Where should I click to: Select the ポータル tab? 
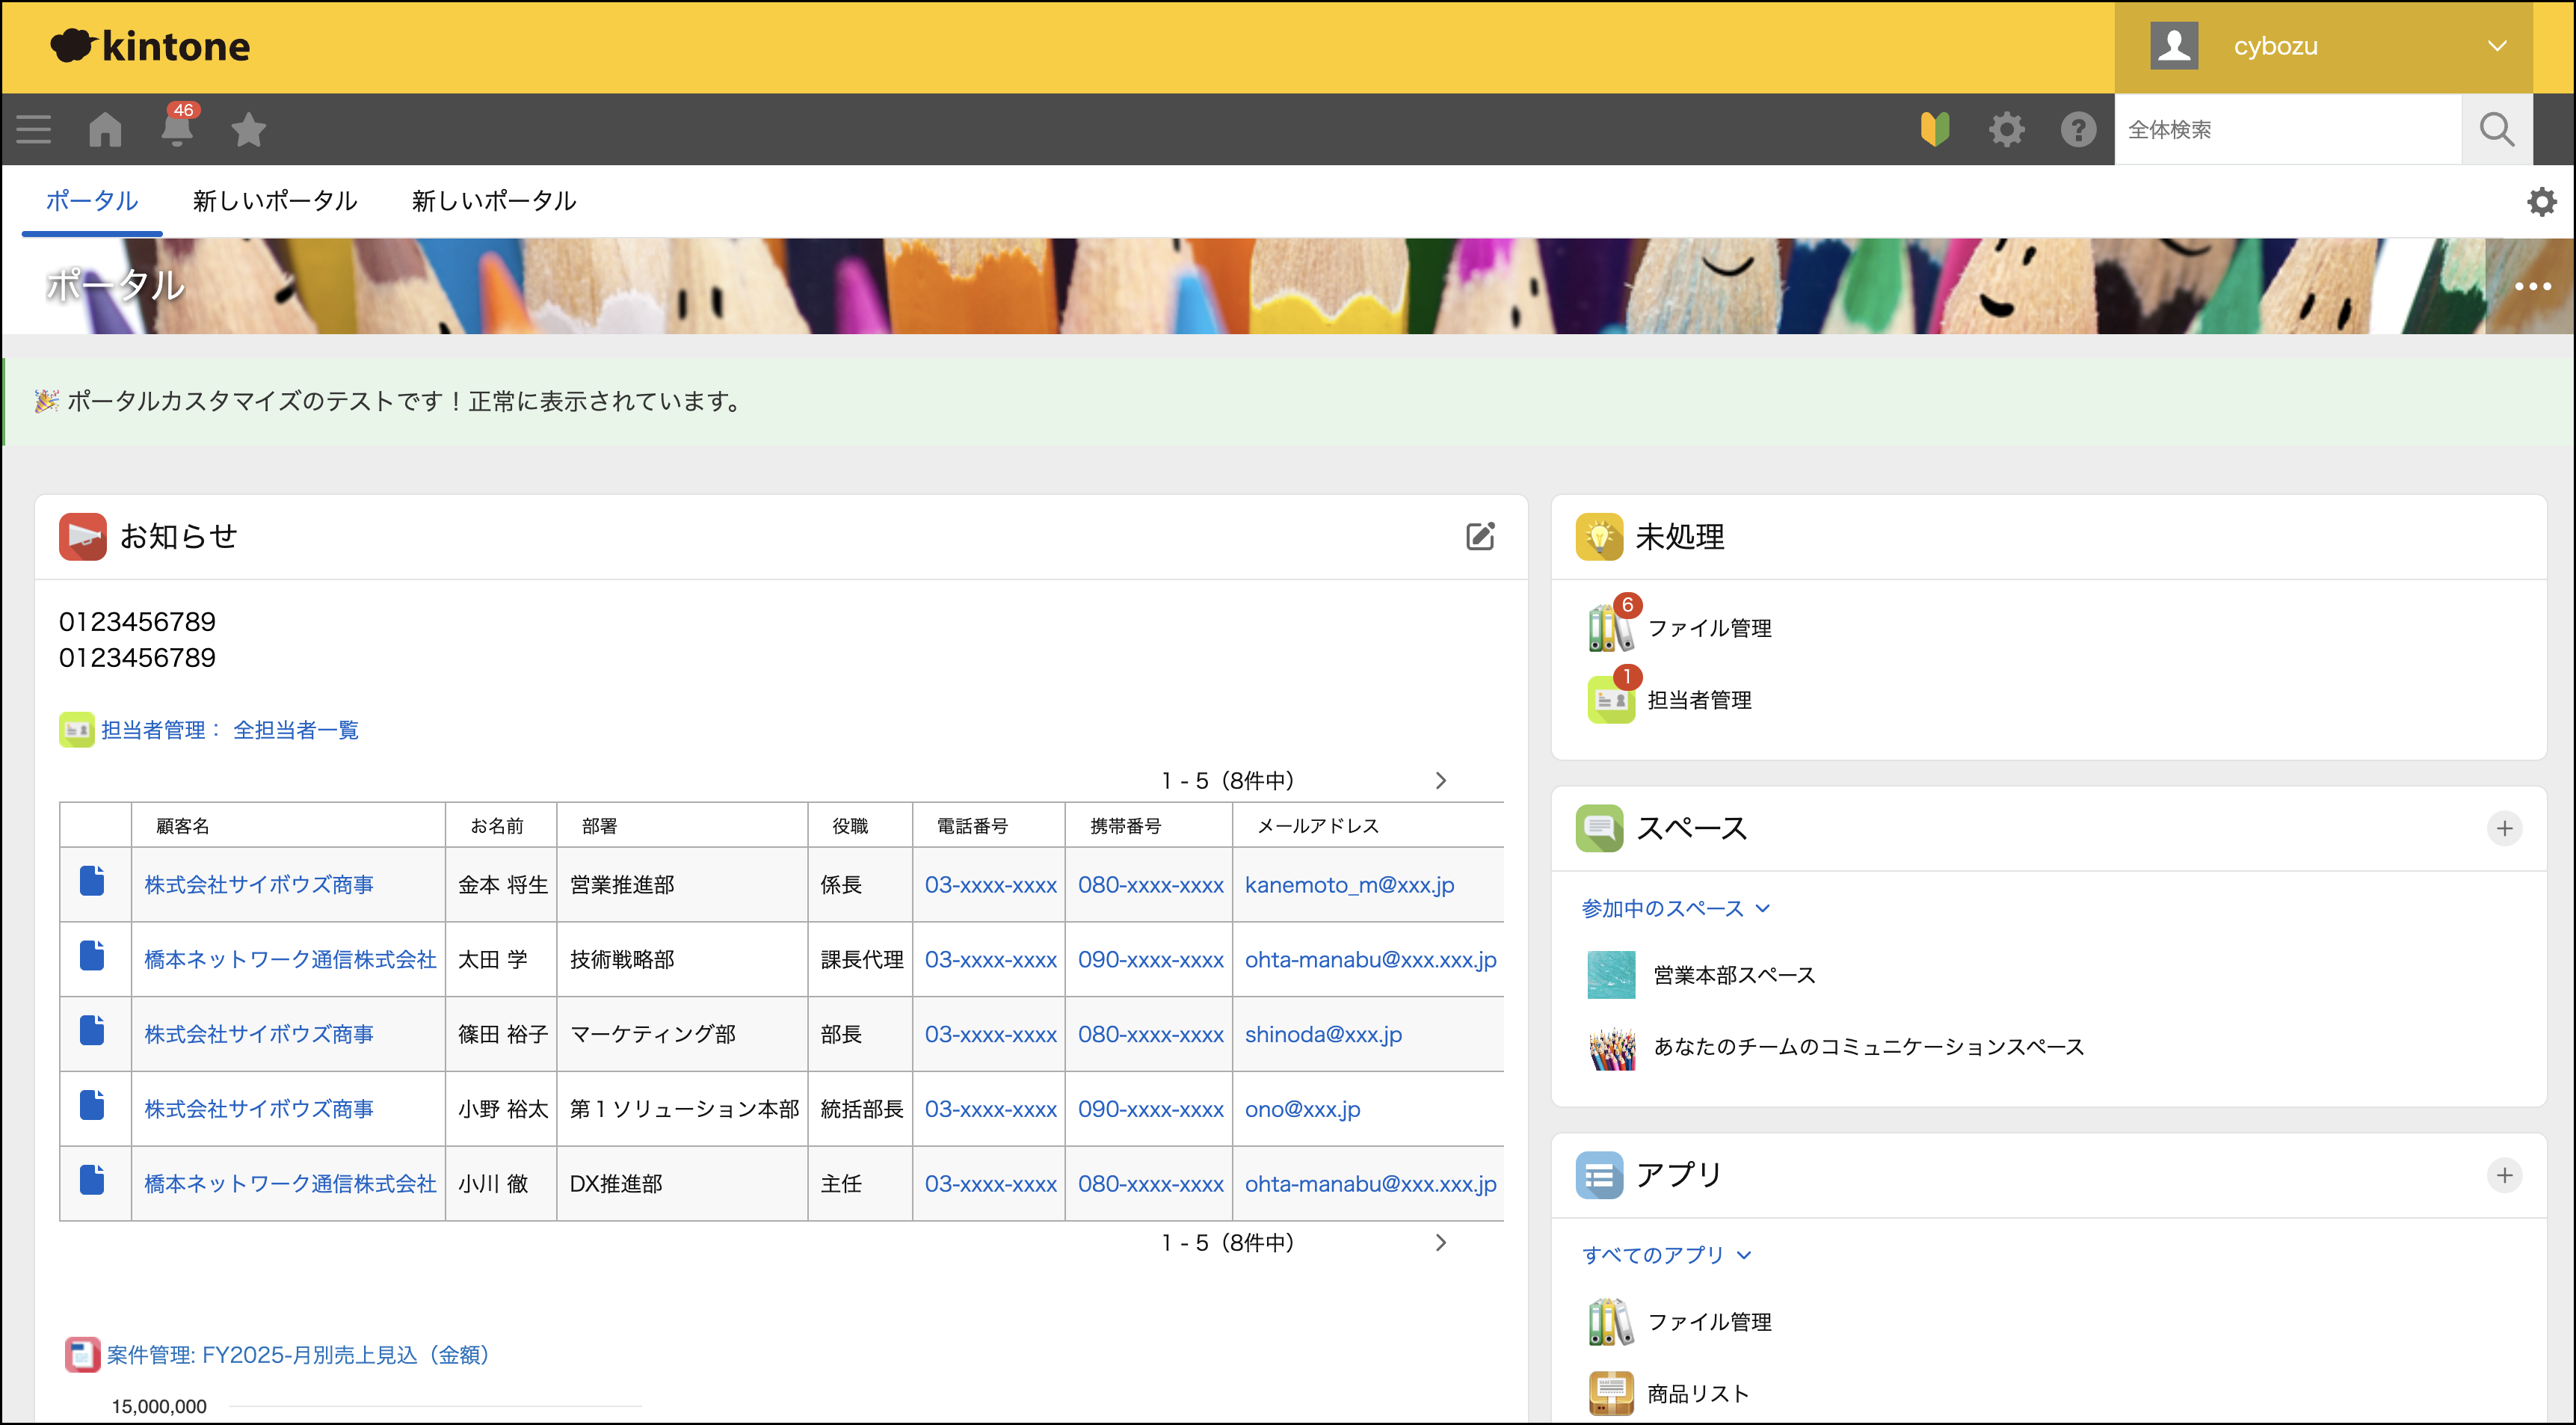tap(92, 201)
